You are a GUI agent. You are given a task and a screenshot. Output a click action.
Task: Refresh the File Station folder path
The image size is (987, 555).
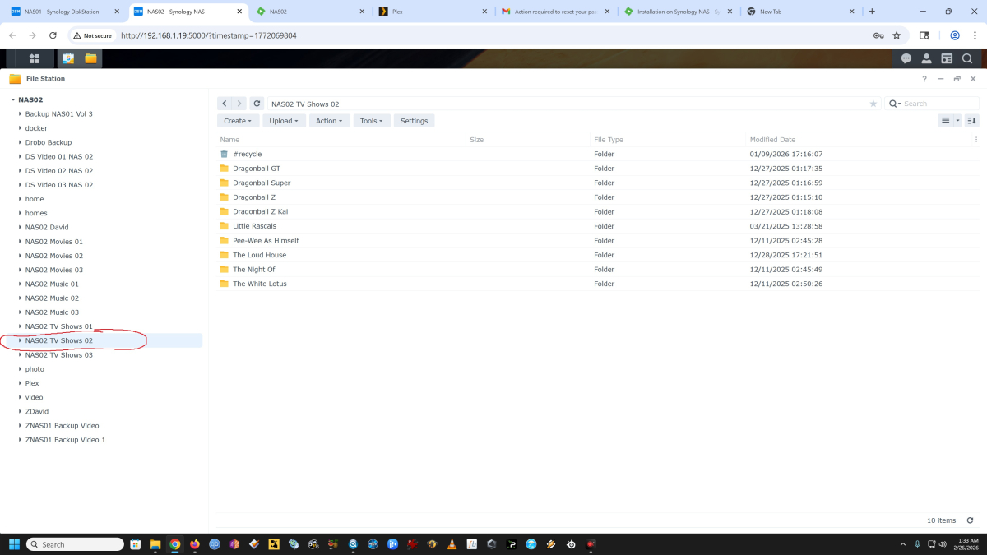pos(257,104)
